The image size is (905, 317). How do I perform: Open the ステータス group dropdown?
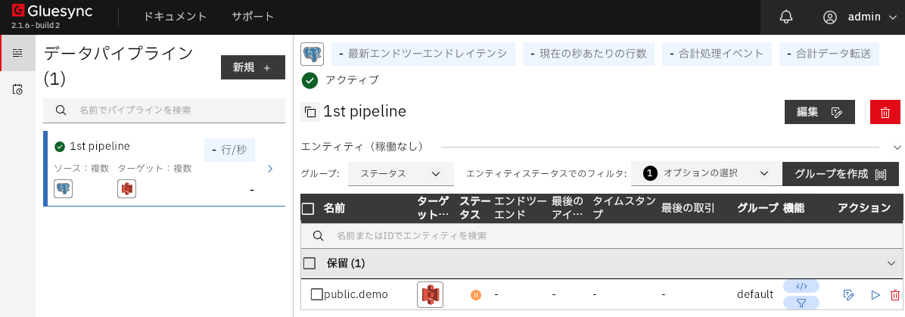[x=400, y=173]
